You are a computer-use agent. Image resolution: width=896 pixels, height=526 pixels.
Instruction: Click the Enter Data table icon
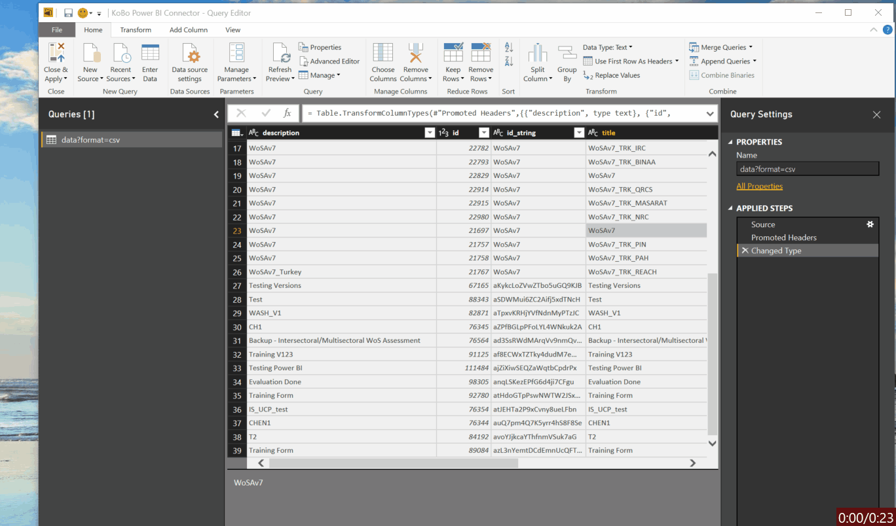150,53
